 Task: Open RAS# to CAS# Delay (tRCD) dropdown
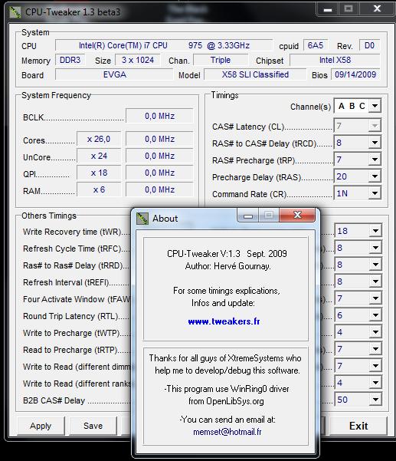point(375,143)
